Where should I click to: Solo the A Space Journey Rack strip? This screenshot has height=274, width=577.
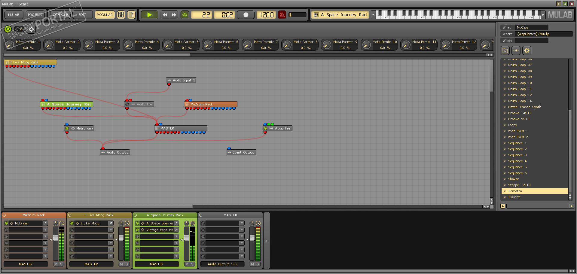[x=192, y=264]
